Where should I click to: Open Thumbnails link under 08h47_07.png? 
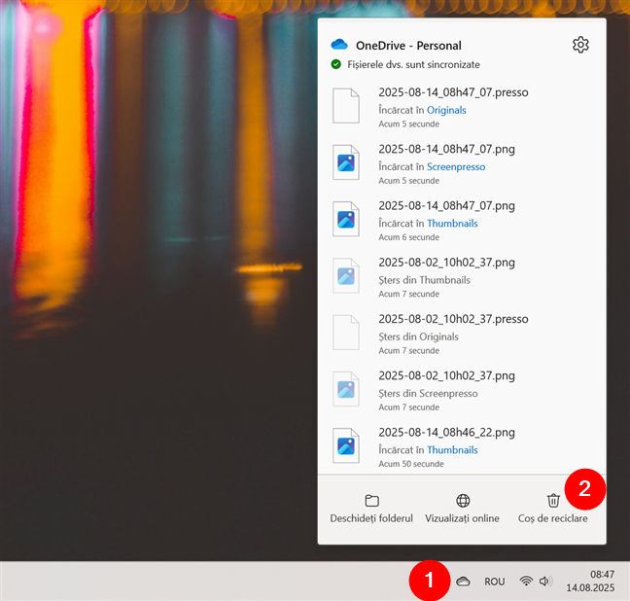tap(452, 224)
